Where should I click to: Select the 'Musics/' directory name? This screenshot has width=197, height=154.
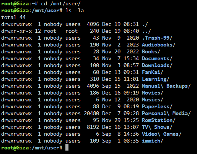click(x=153, y=100)
